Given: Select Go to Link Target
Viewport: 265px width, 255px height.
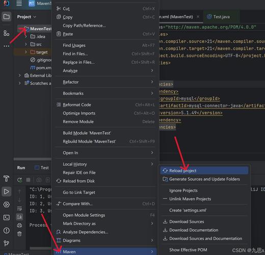Looking at the screenshot, I should (x=105, y=192).
